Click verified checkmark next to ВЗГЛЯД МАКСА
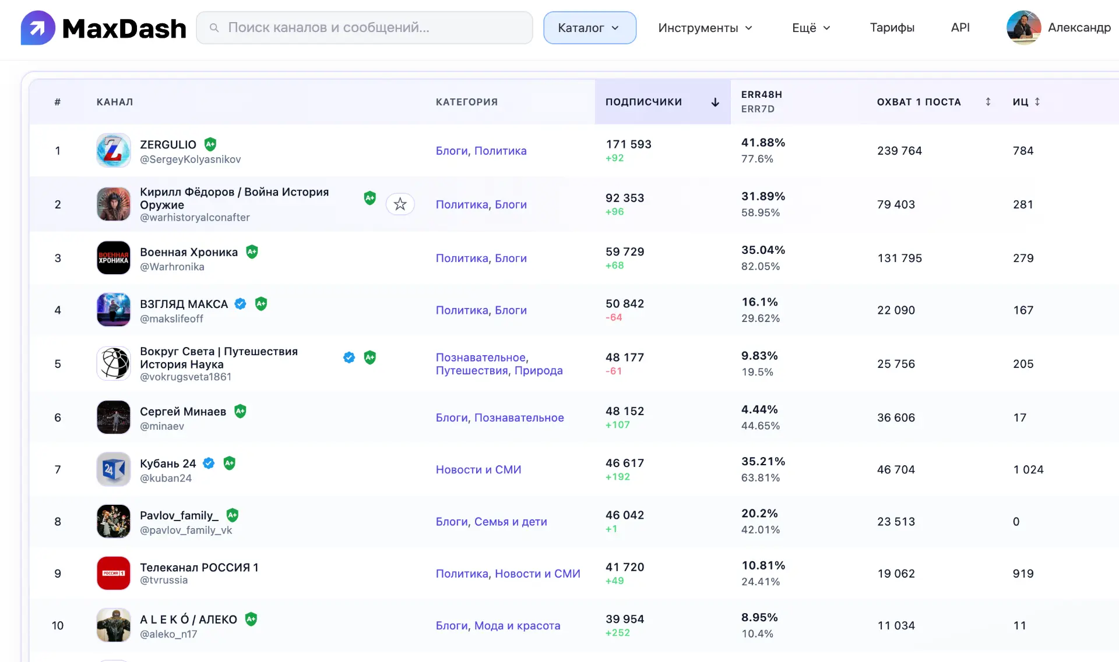The height and width of the screenshot is (662, 1119). click(x=240, y=303)
